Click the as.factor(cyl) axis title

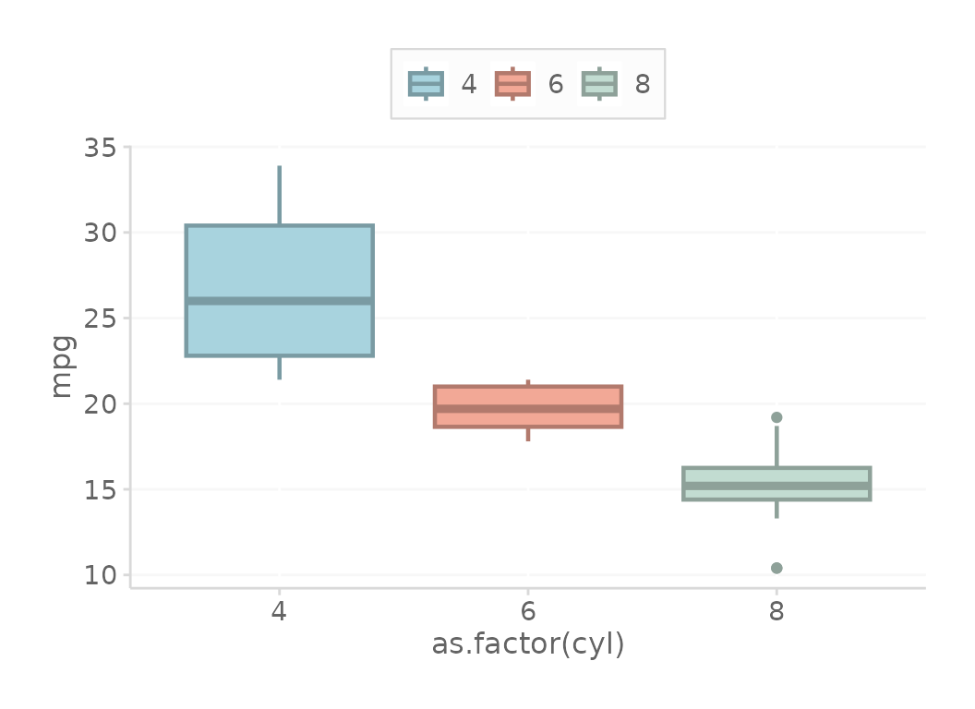click(x=528, y=644)
